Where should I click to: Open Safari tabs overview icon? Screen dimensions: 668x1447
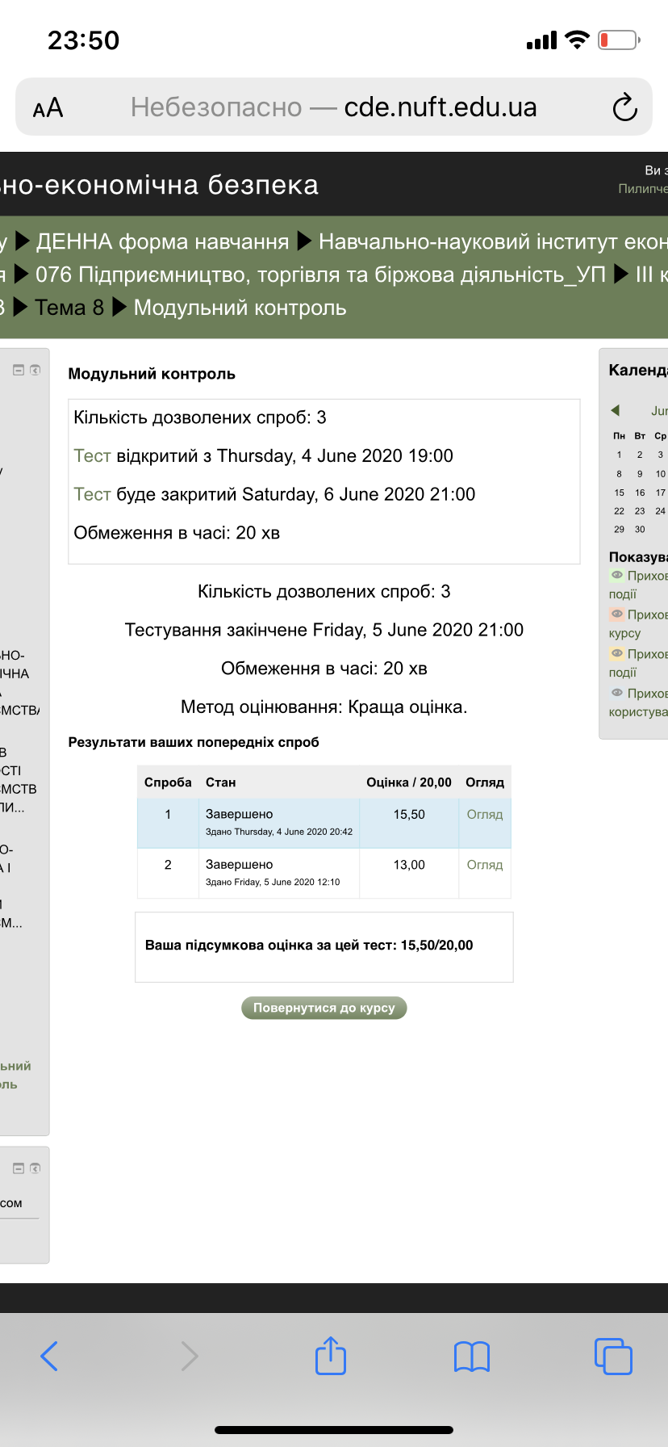click(613, 1356)
